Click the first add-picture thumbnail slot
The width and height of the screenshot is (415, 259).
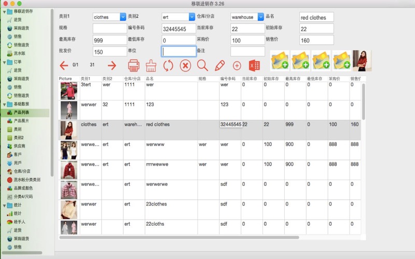pos(280,61)
